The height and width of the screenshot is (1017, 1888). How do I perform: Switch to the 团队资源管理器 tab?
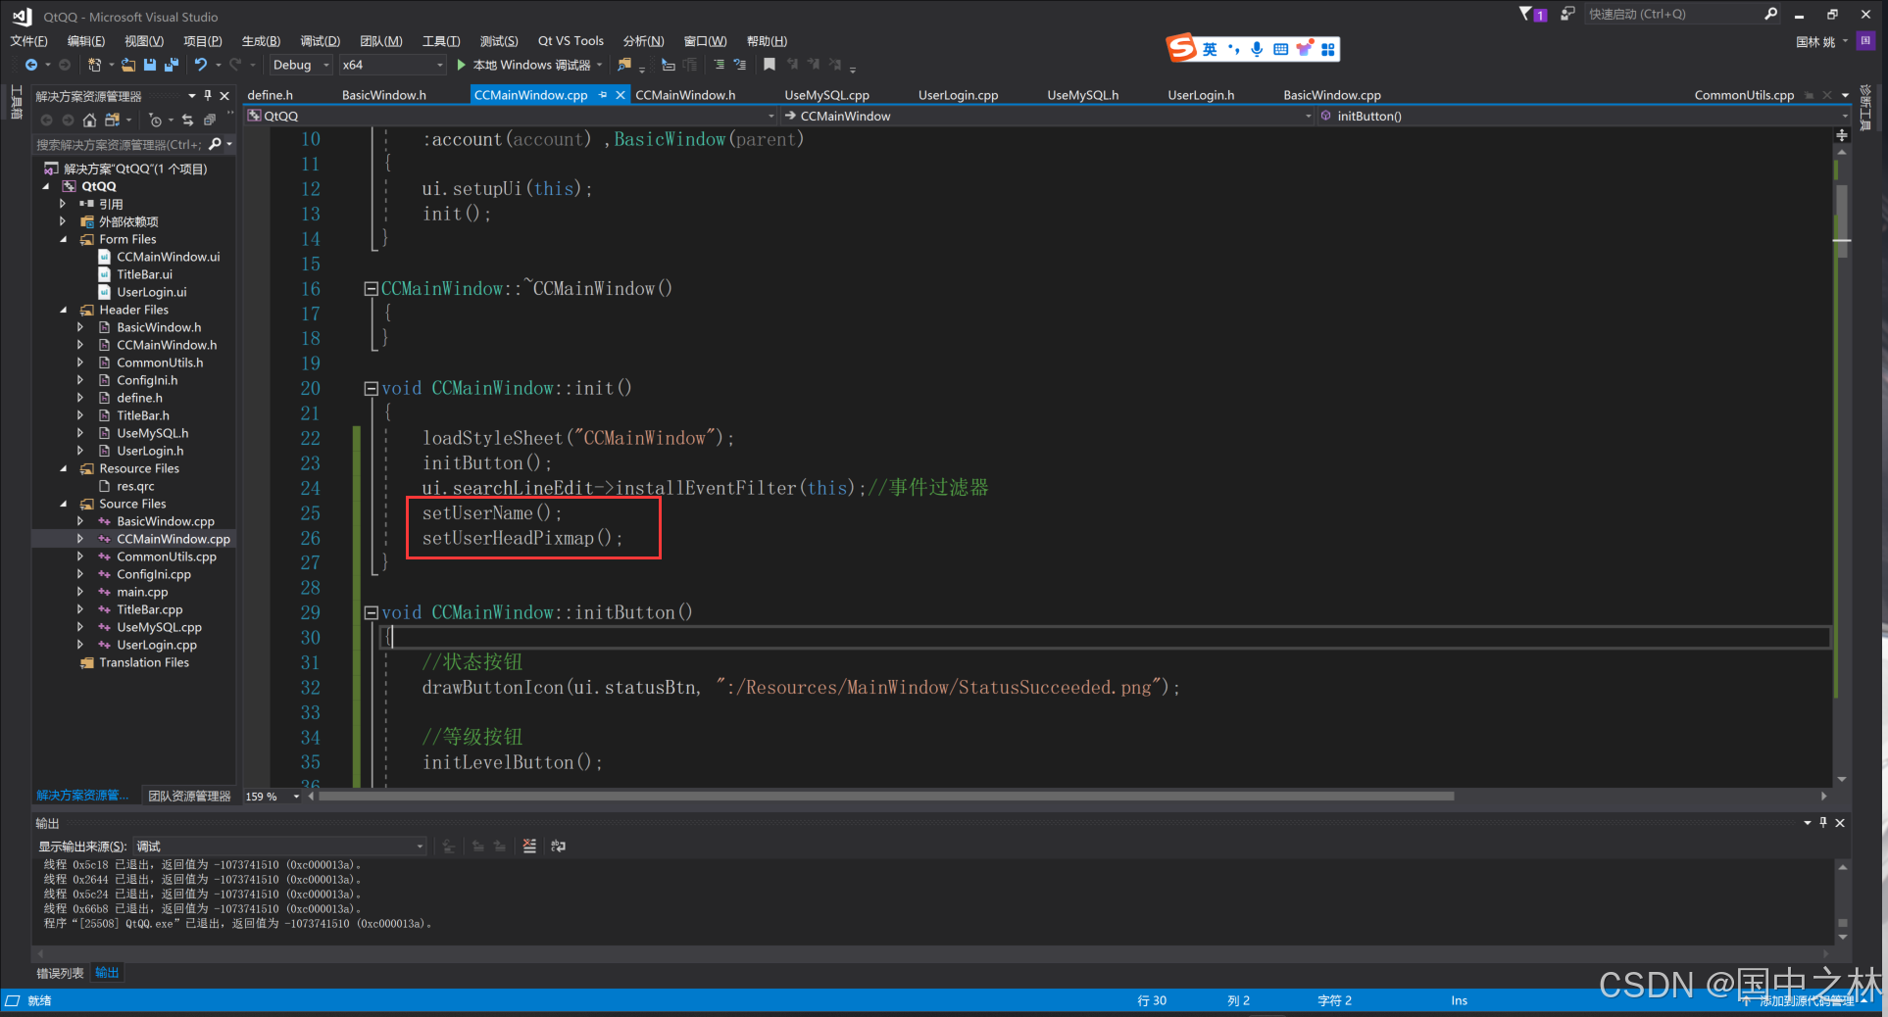pos(189,796)
